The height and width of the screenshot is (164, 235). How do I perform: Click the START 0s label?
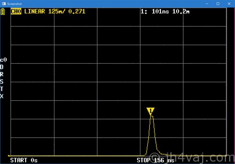[24, 160]
